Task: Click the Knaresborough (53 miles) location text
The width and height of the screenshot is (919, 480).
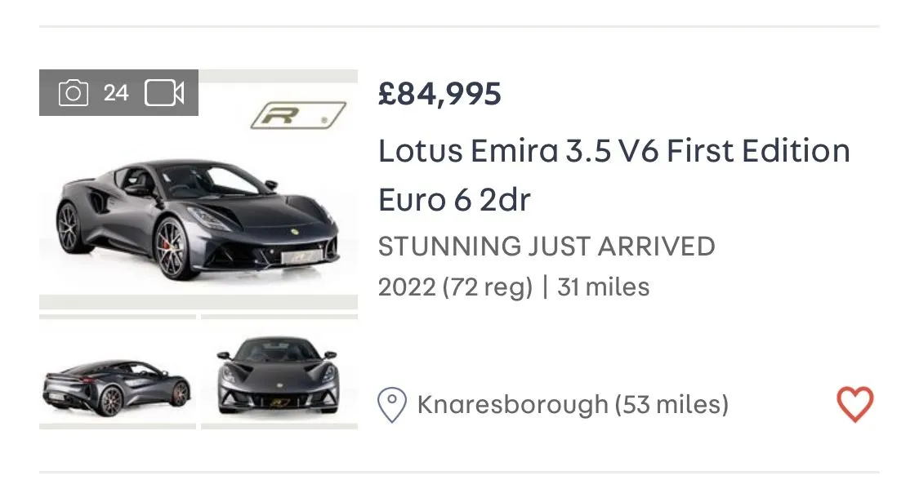Action: 573,405
